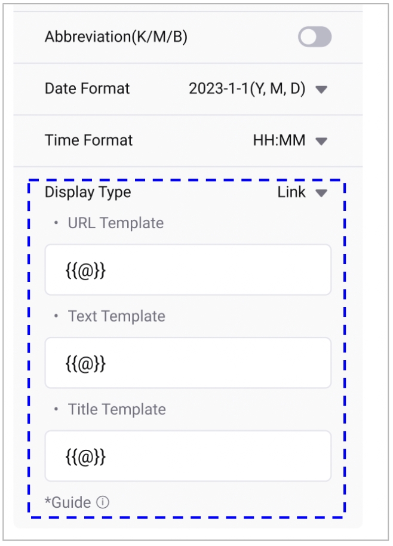Select the HH:MM time format value

279,141
